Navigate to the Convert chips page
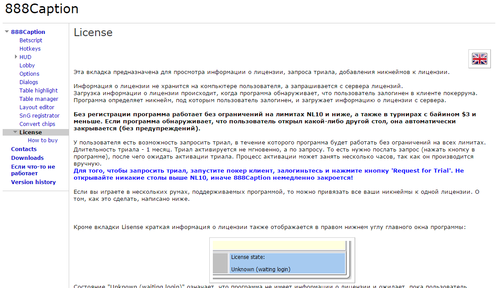The width and height of the screenshot is (501, 288). 37,124
